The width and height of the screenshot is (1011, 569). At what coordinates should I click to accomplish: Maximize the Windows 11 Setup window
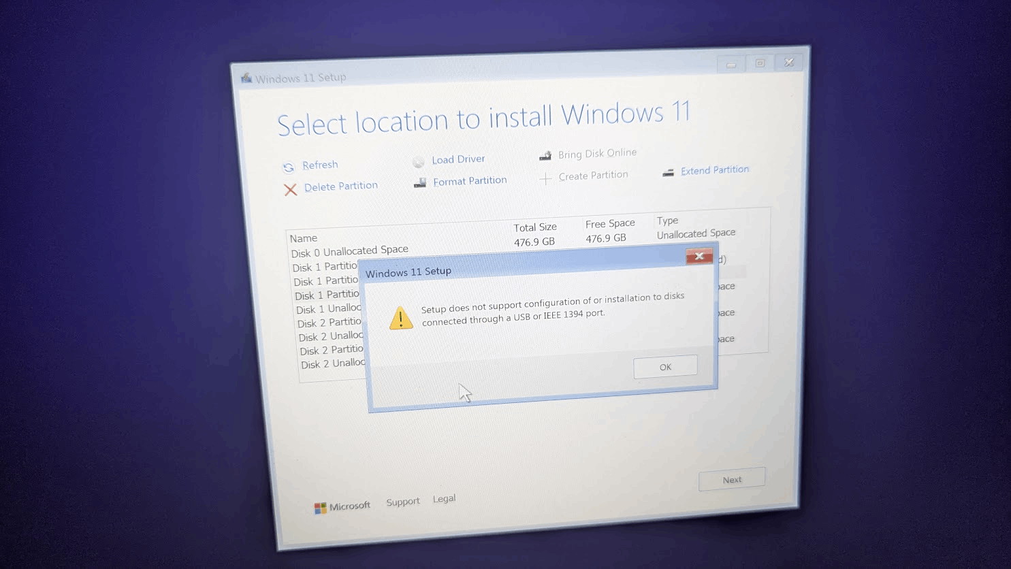[x=760, y=63]
